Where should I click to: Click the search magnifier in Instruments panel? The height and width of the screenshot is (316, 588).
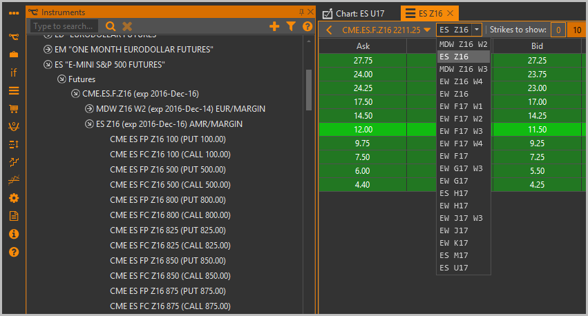click(111, 26)
